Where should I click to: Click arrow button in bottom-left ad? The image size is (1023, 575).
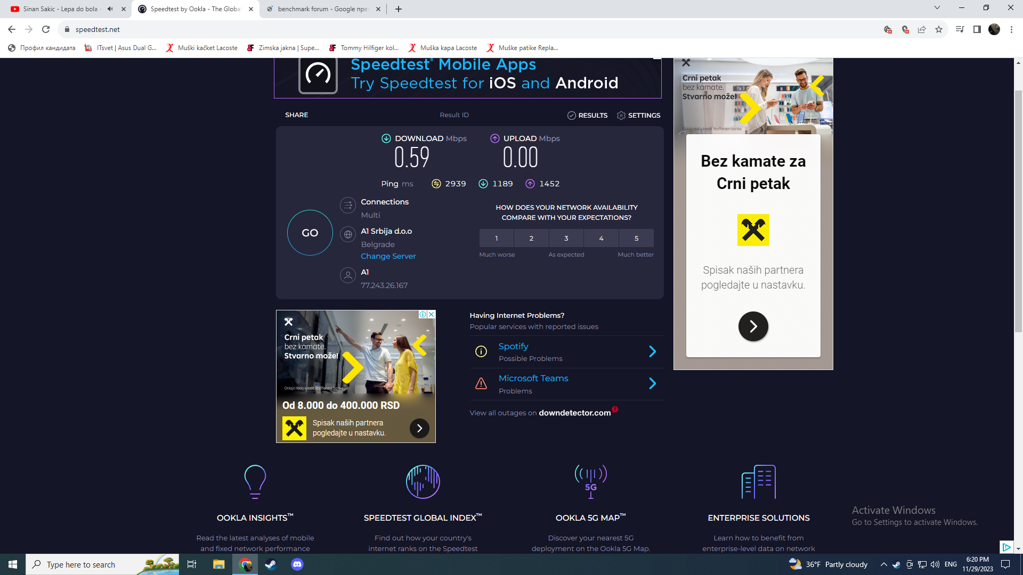click(419, 428)
